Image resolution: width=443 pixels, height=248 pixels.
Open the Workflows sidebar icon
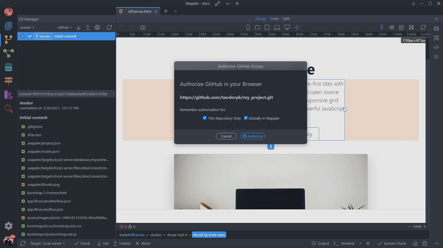pyautogui.click(x=9, y=53)
